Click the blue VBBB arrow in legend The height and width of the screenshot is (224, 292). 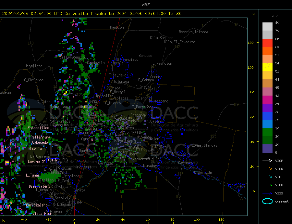(267, 193)
